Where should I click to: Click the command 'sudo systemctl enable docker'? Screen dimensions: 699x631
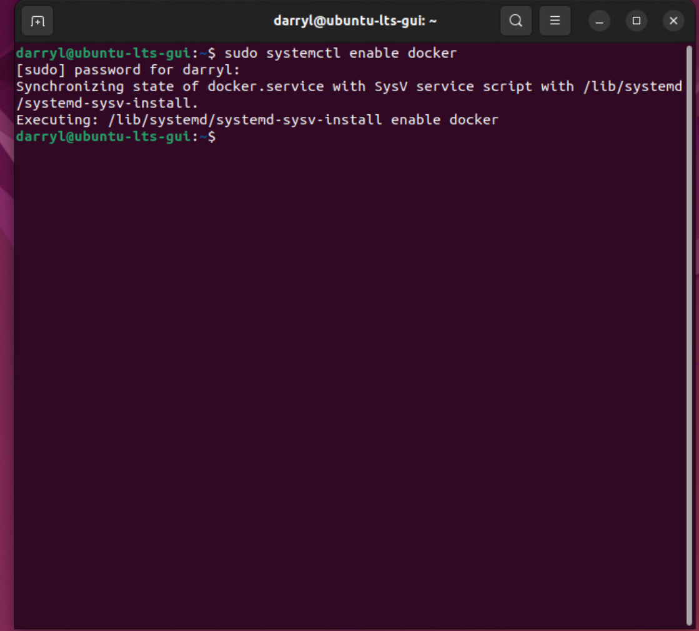[x=340, y=53]
